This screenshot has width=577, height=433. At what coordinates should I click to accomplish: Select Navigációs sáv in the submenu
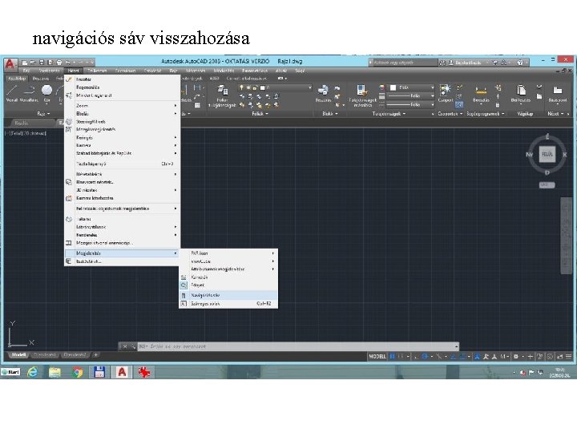click(228, 295)
